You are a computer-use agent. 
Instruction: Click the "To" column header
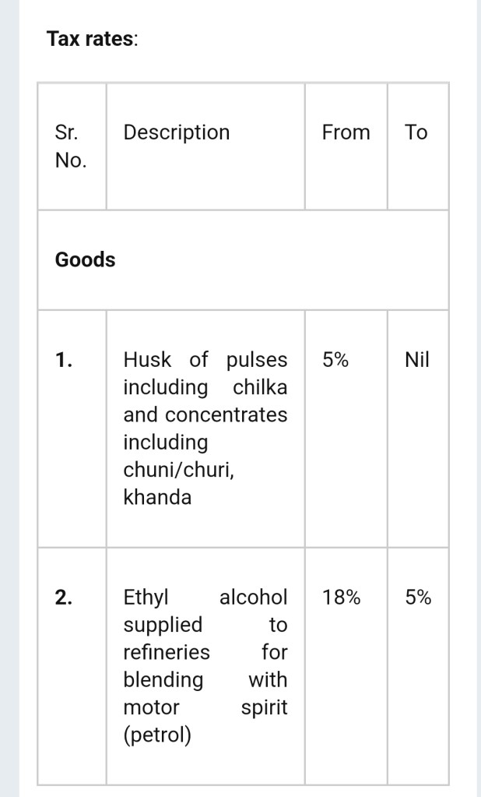416,132
